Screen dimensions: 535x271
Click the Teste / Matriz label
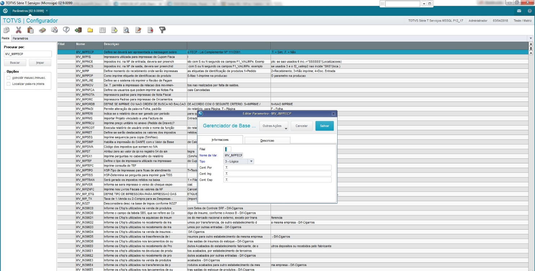point(522,21)
